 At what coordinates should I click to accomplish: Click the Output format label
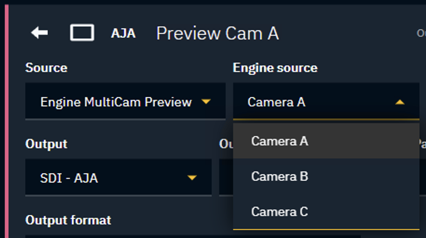click(68, 220)
